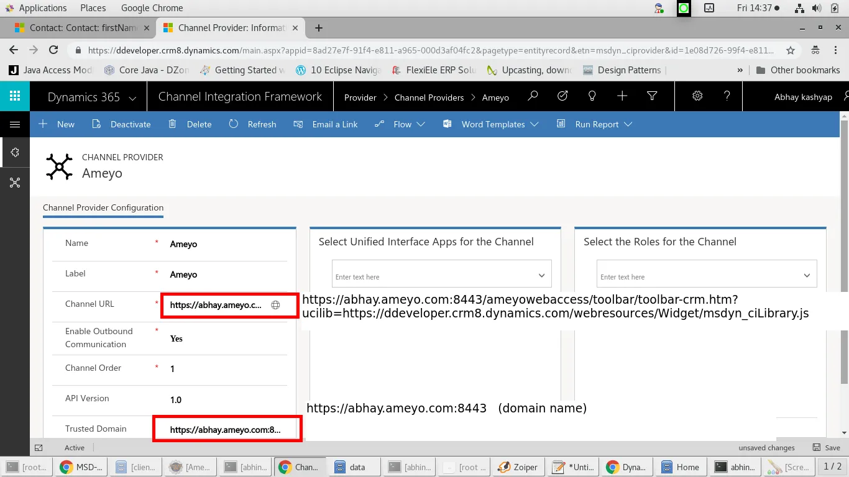Select the network nodes sidebar icon
The height and width of the screenshot is (477, 849).
tap(15, 183)
